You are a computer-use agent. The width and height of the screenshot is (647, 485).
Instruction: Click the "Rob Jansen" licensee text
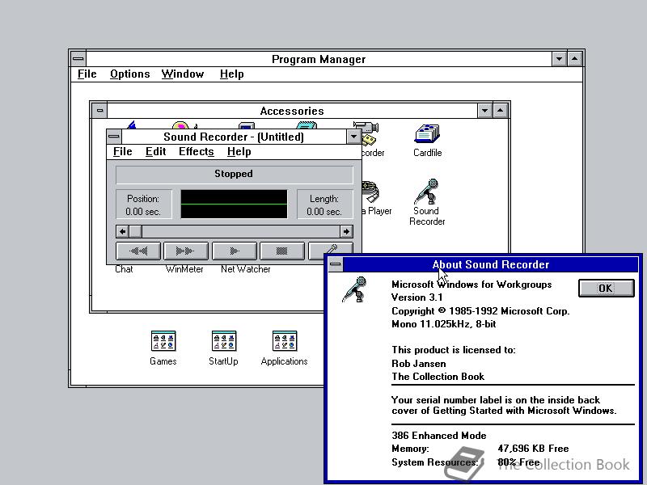coord(419,363)
